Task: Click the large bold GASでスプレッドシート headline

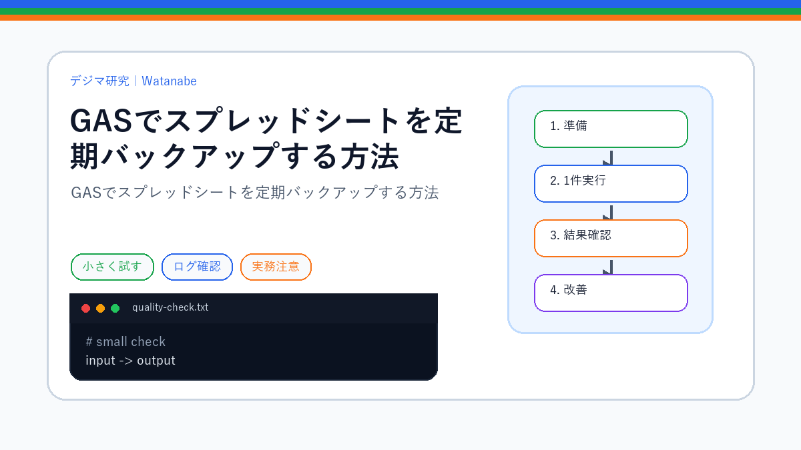Action: coord(266,139)
